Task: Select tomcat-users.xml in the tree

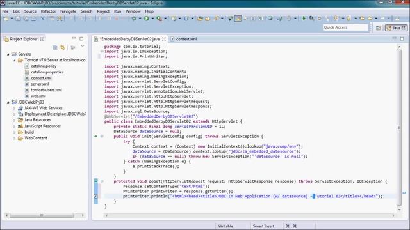Action: pyautogui.click(x=46, y=90)
